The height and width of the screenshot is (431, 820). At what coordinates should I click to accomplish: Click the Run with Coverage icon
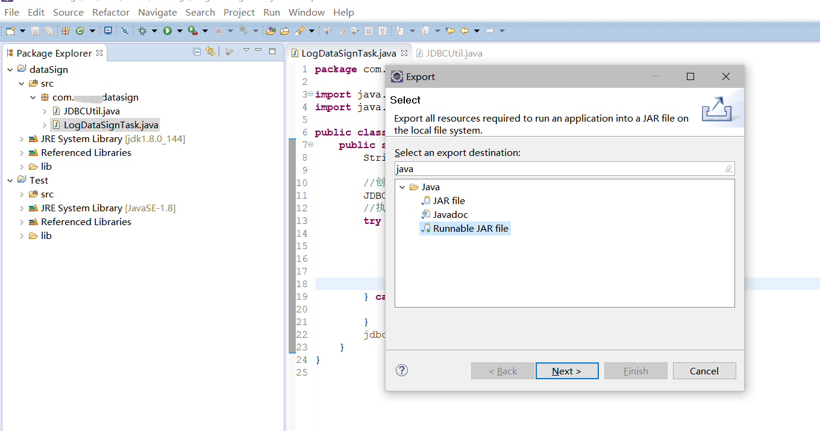click(x=192, y=31)
